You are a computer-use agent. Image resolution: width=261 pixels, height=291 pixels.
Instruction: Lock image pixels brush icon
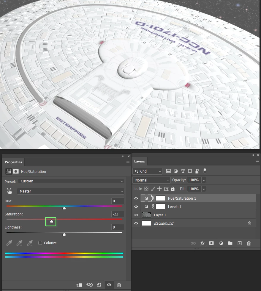tap(153, 189)
